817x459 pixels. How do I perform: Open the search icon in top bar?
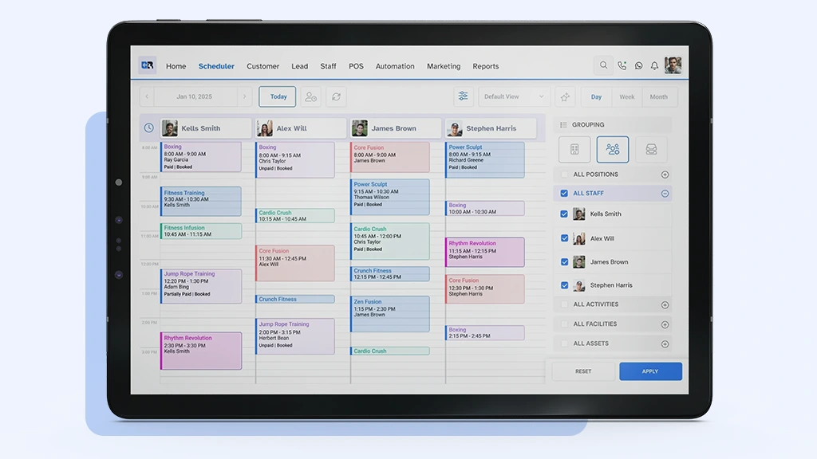[x=604, y=66]
